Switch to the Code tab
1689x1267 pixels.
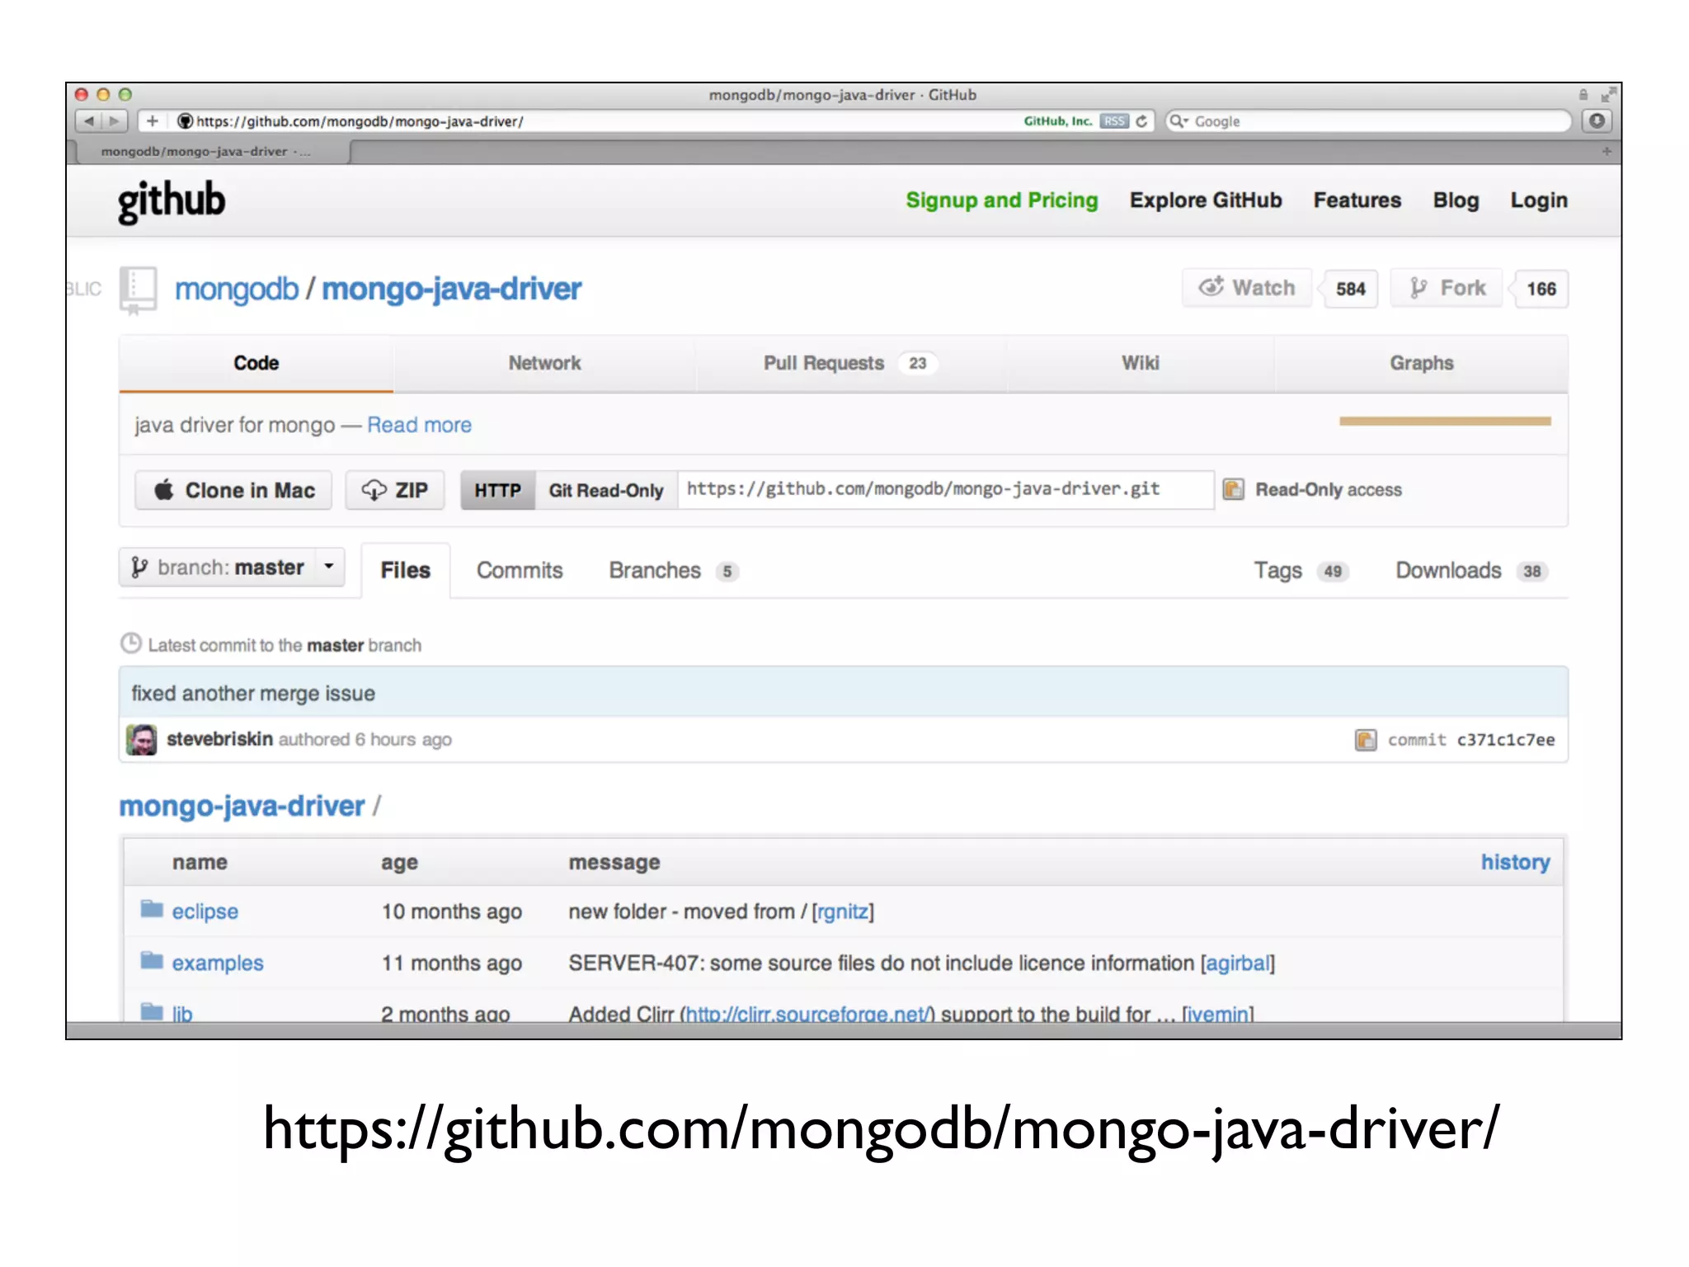256,363
